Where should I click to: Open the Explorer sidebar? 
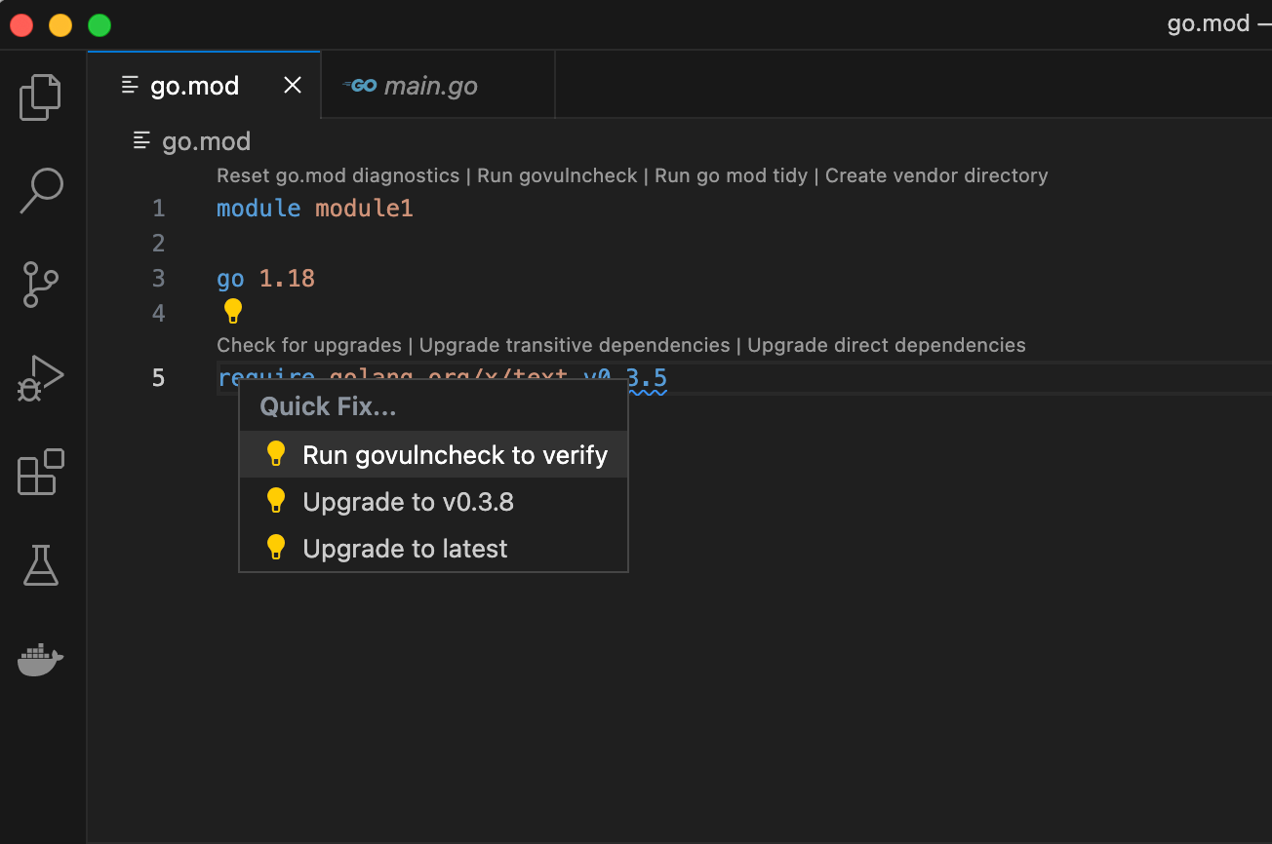tap(40, 96)
